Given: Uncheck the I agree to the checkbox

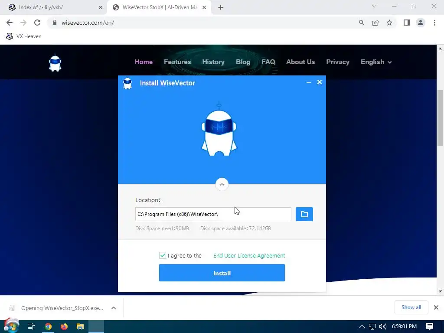Looking at the screenshot, I should tap(163, 255).
